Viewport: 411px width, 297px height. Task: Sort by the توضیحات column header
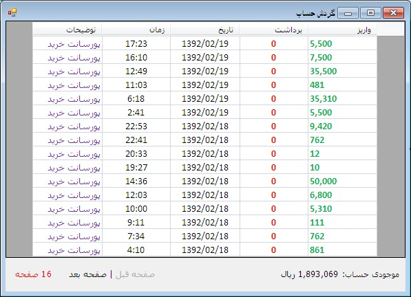67,30
